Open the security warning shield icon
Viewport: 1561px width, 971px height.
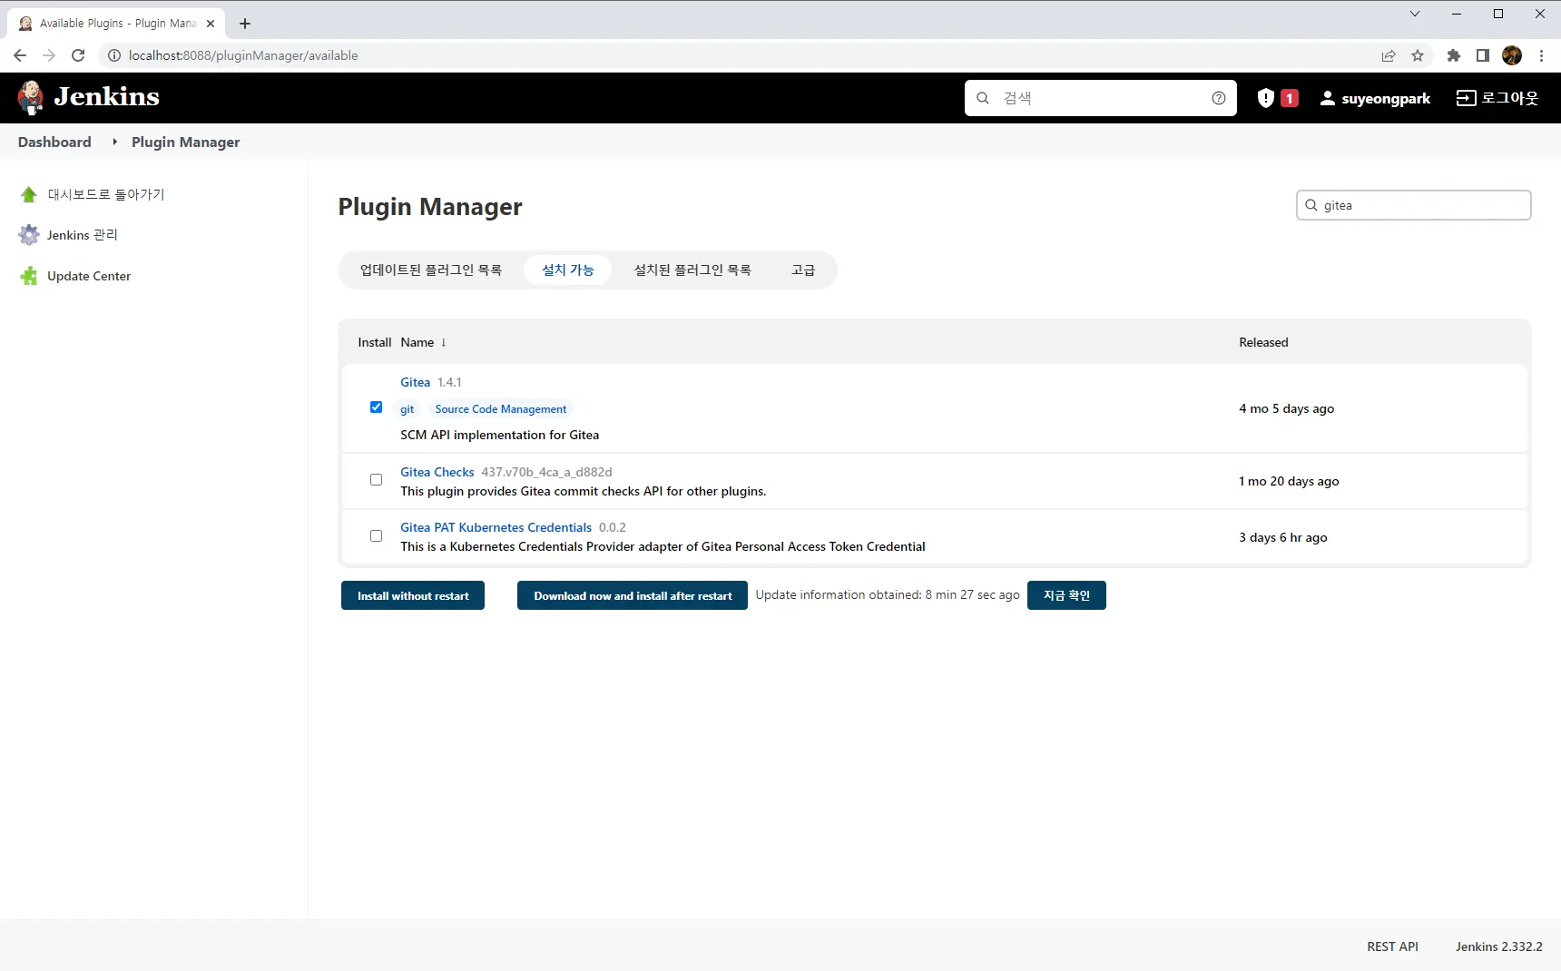click(x=1266, y=98)
